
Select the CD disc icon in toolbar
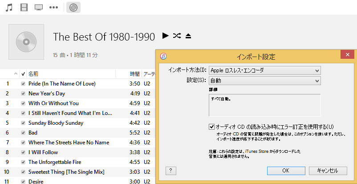(73, 8)
